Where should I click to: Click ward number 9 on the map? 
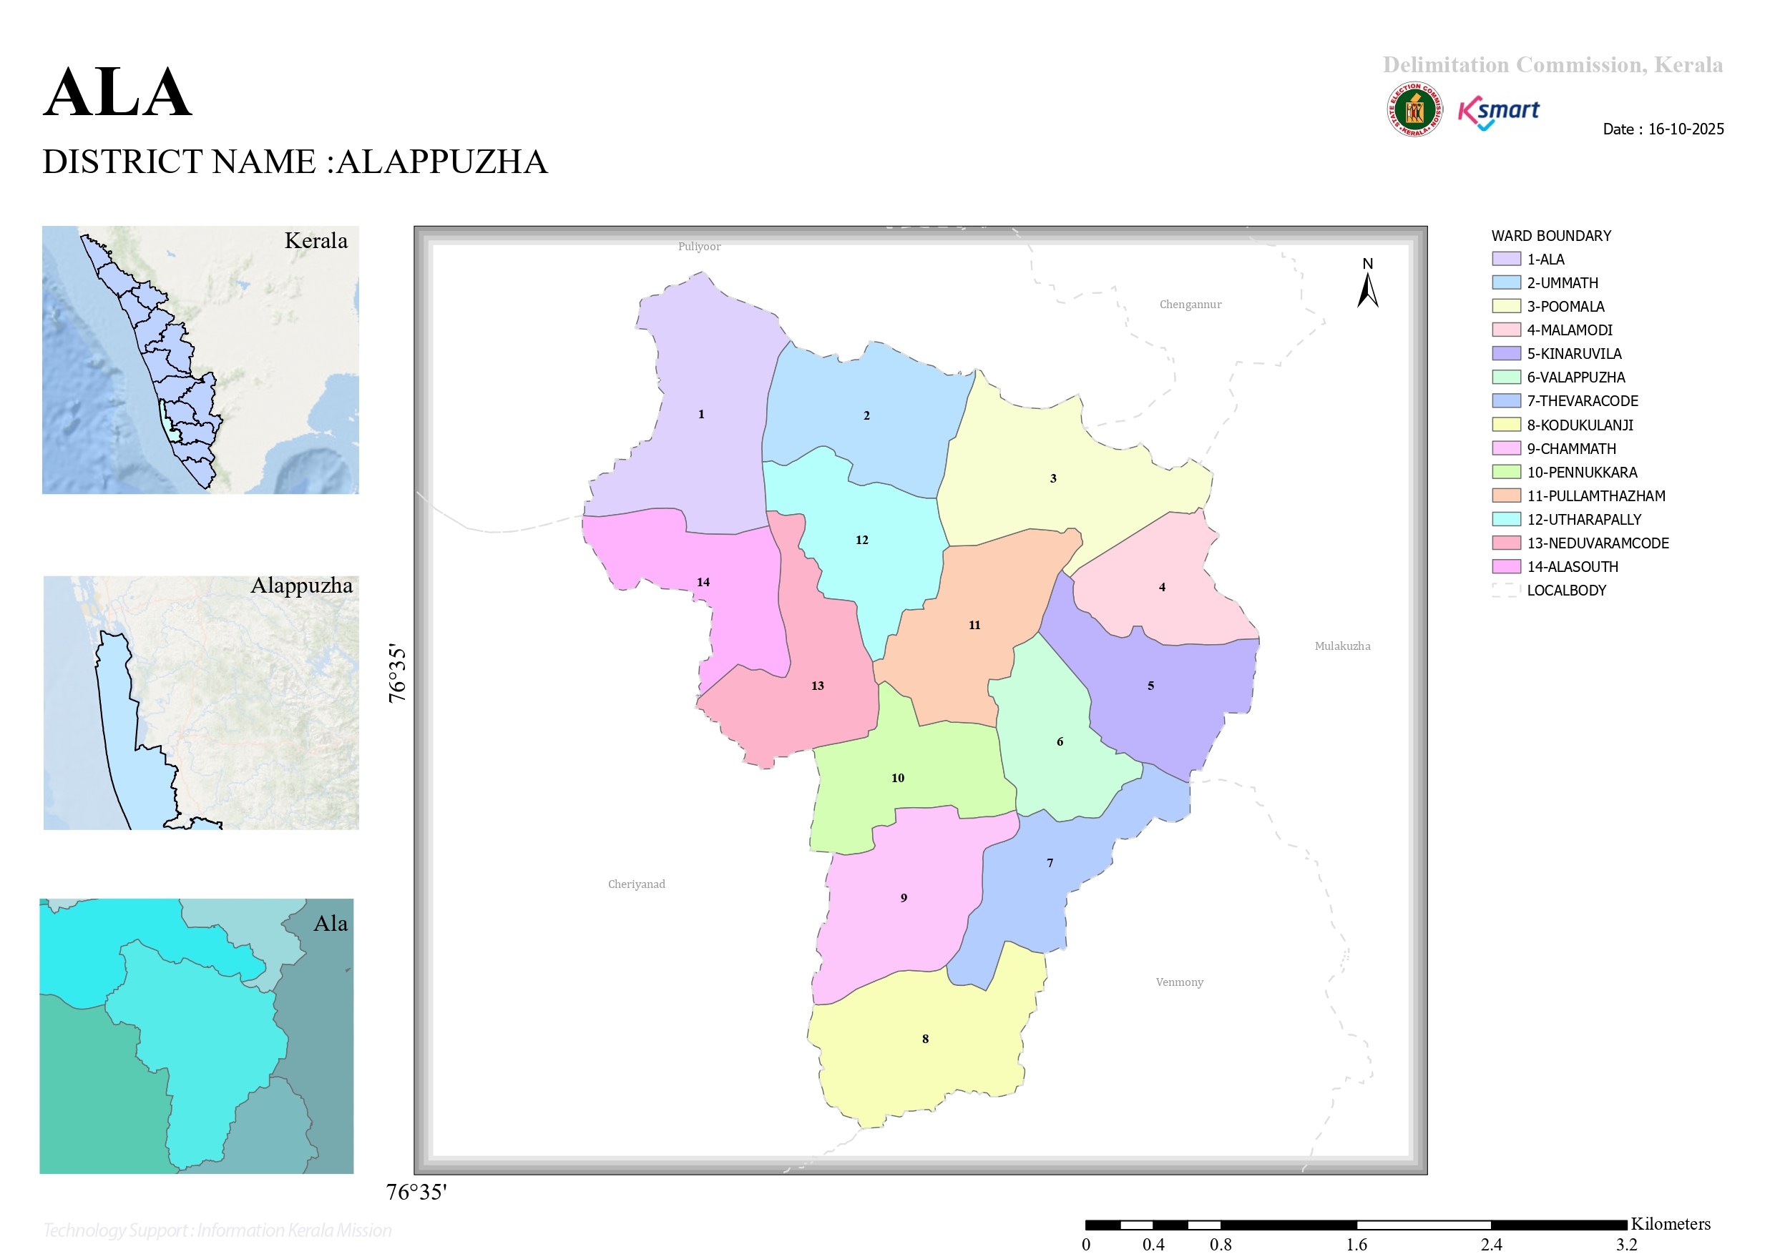point(904,898)
